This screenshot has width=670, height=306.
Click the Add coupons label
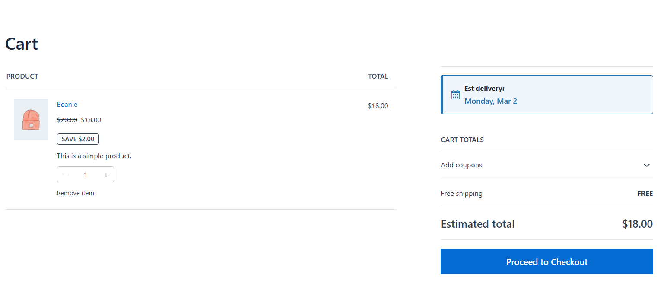point(461,165)
